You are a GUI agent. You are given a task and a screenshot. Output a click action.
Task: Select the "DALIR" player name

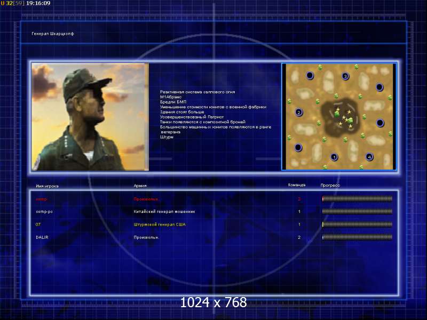coord(42,237)
